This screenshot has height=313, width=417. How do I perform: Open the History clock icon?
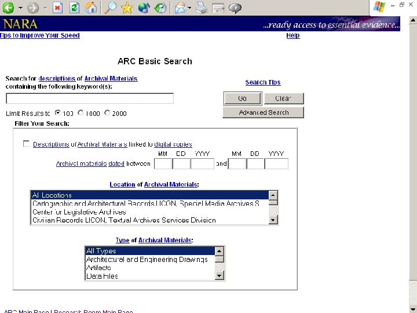160,8
